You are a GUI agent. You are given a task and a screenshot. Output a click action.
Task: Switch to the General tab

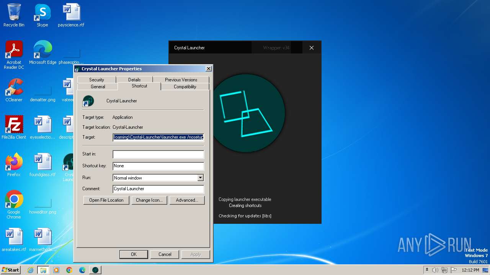[x=98, y=87]
